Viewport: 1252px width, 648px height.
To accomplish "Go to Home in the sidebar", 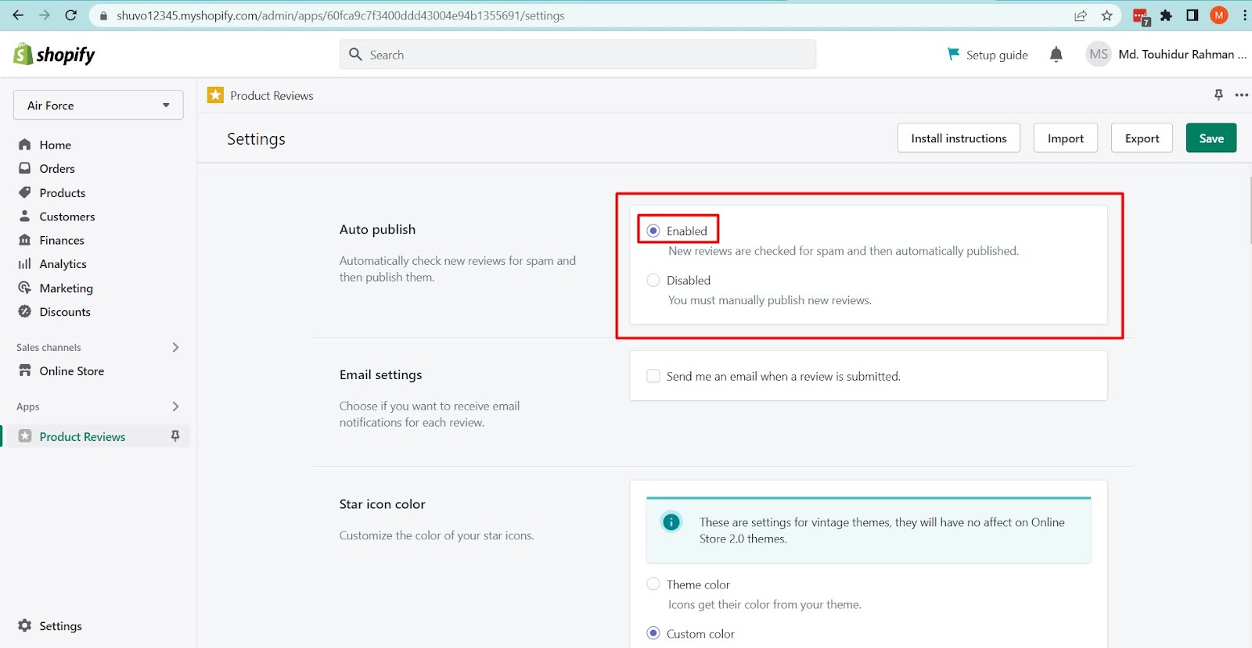I will pyautogui.click(x=55, y=145).
